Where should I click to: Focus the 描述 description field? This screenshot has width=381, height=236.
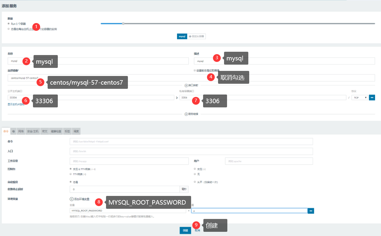[x=284, y=61]
